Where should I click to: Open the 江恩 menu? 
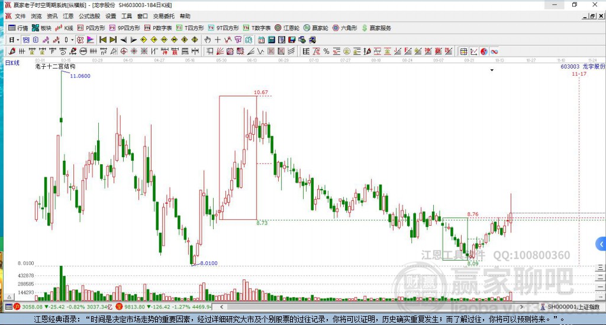[x=68, y=16]
